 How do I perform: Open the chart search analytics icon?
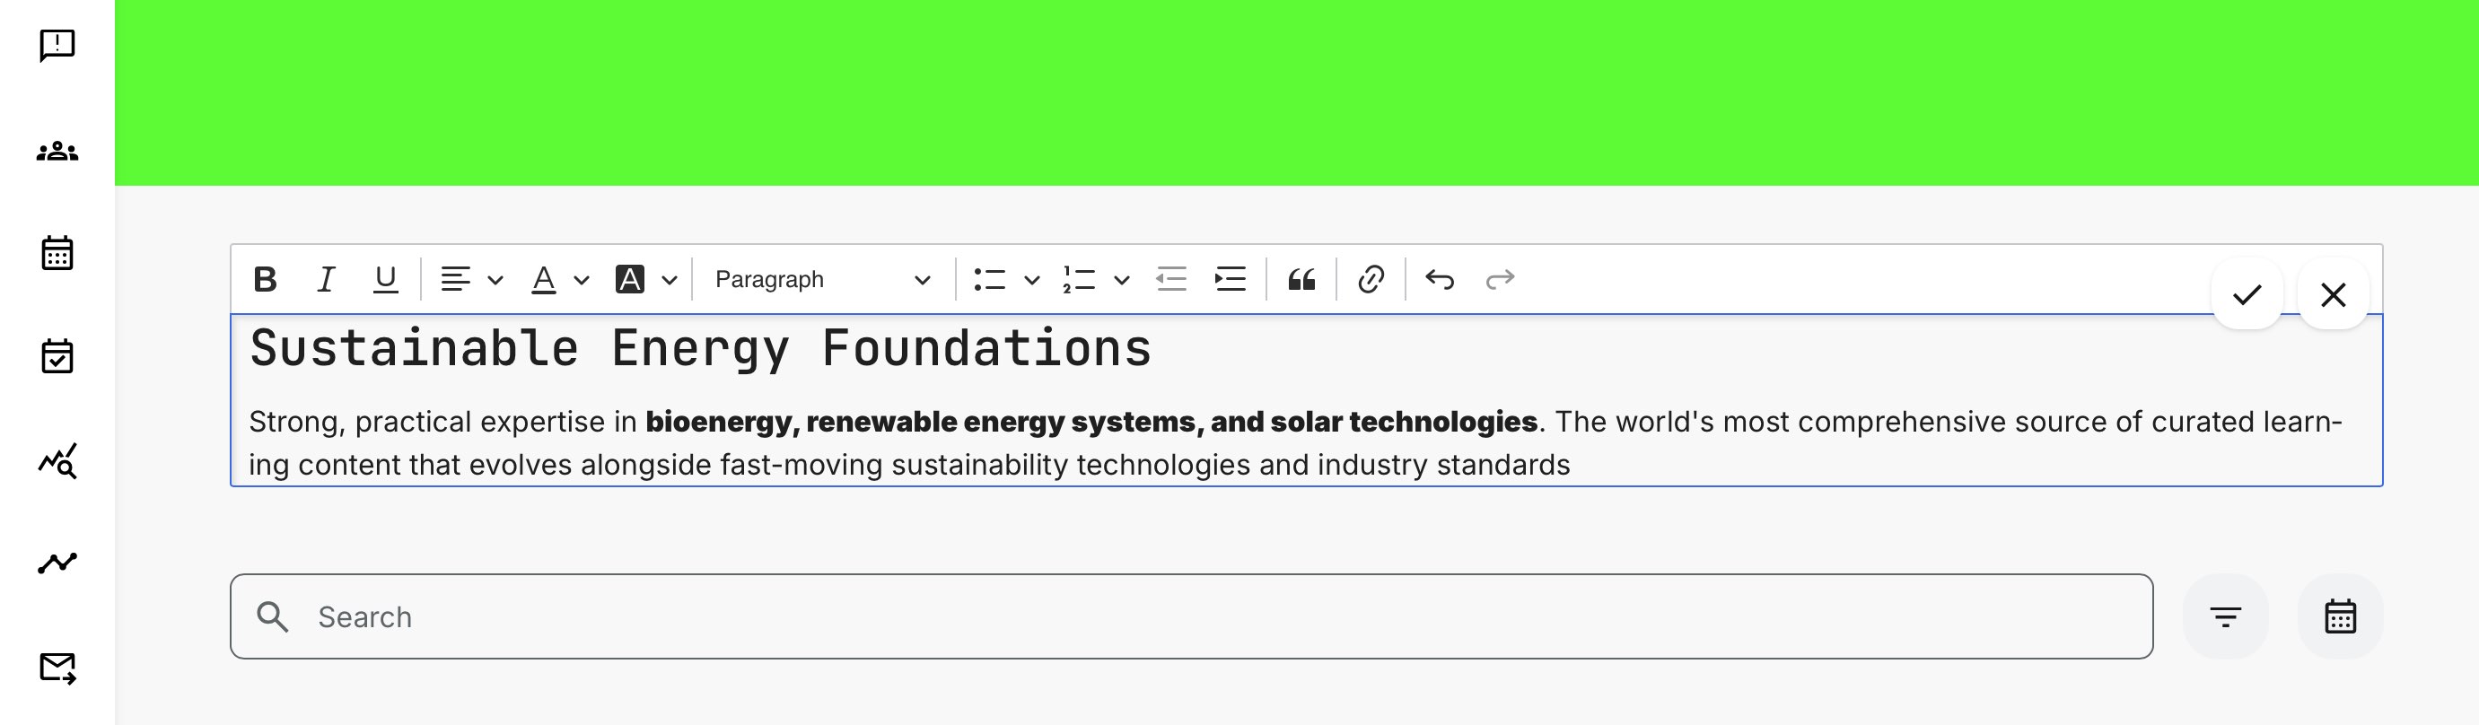click(57, 460)
